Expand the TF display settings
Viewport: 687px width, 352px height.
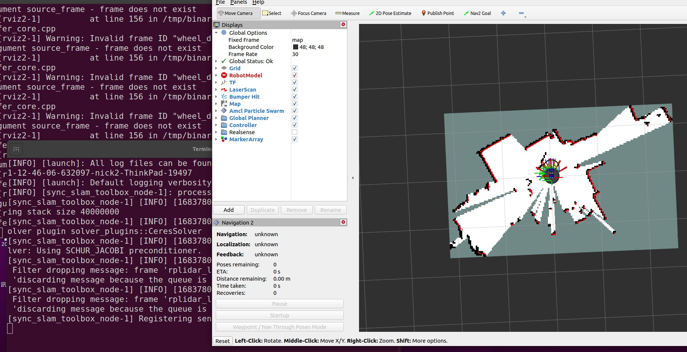(216, 82)
